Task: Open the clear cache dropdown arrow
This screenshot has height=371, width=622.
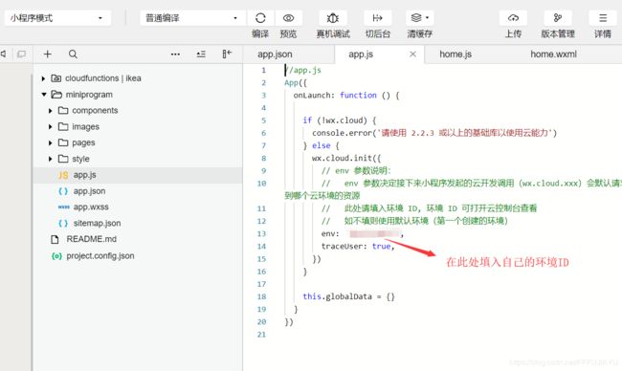Action: pos(427,18)
